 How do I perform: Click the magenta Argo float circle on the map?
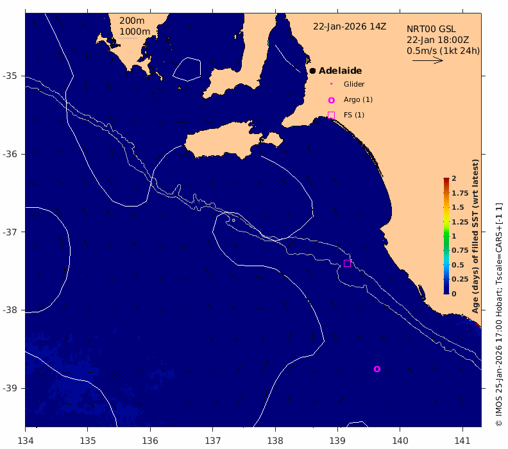[x=377, y=369]
